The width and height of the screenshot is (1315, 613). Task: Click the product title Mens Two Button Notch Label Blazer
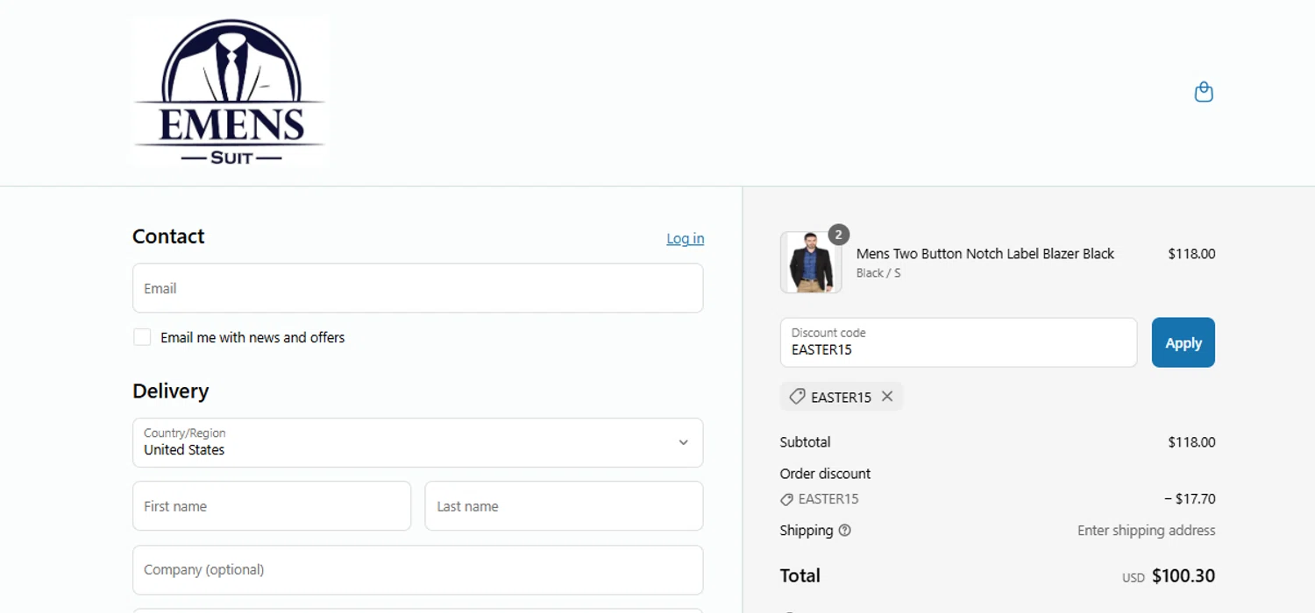984,253
